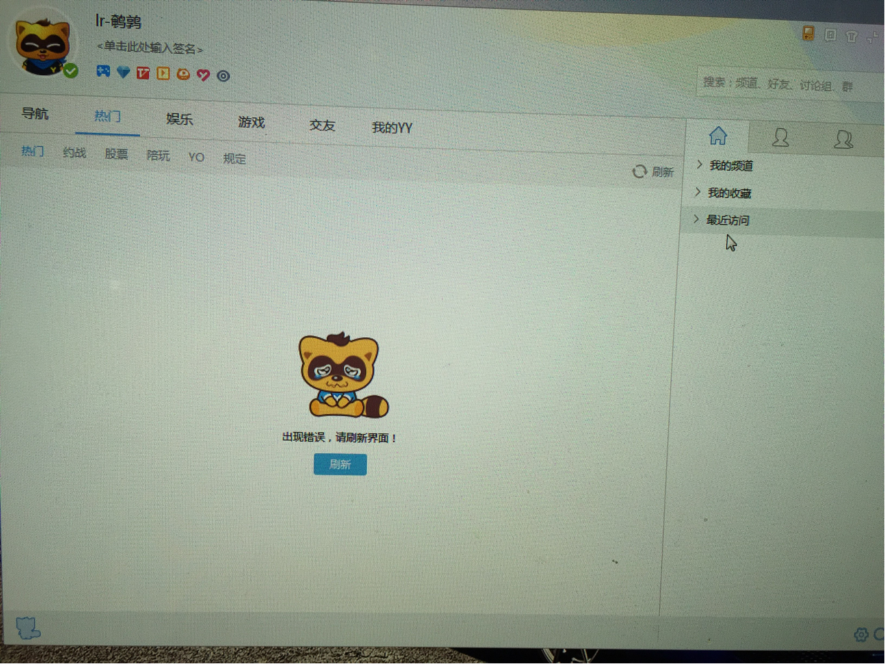This screenshot has width=885, height=664.
Task: Switch to the 娱乐 tab
Action: point(179,120)
